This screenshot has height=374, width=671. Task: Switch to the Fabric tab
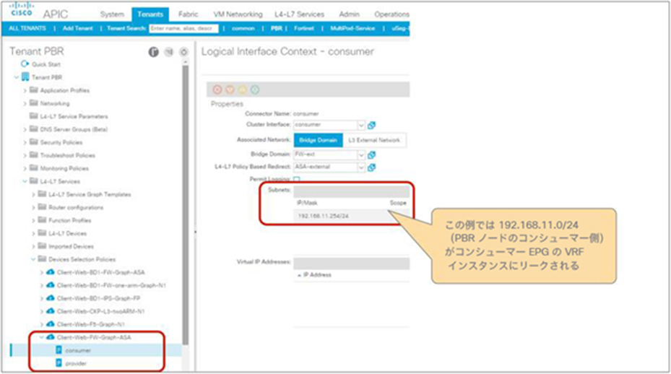[188, 14]
